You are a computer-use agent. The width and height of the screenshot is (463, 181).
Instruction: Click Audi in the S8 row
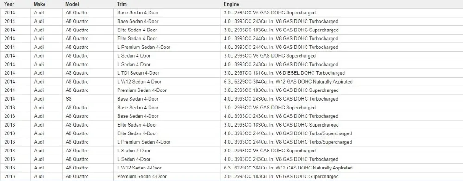point(39,99)
